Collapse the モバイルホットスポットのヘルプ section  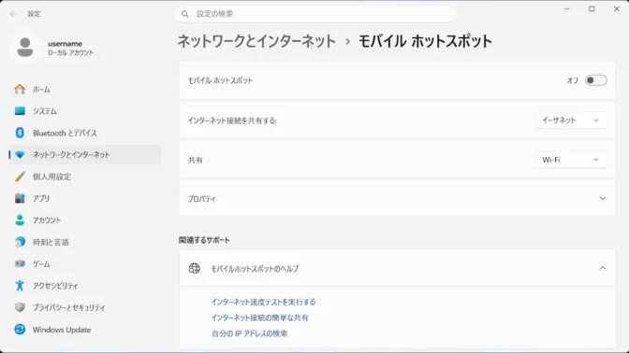[x=603, y=268]
